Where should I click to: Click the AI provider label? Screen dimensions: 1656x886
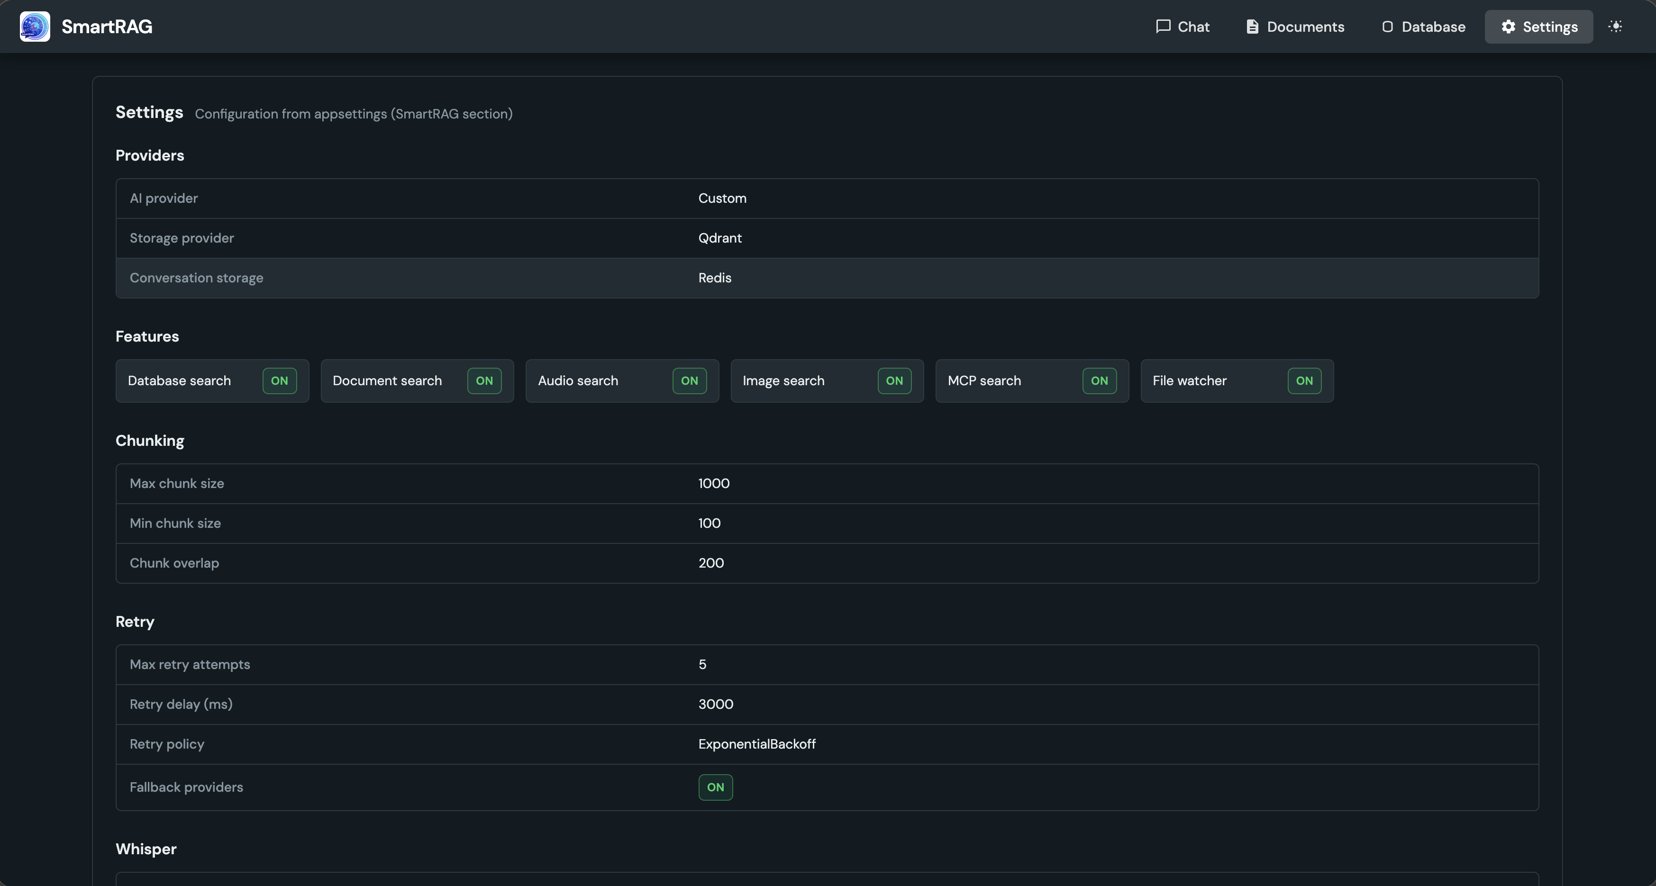164,199
